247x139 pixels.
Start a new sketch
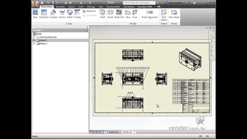click(164, 15)
